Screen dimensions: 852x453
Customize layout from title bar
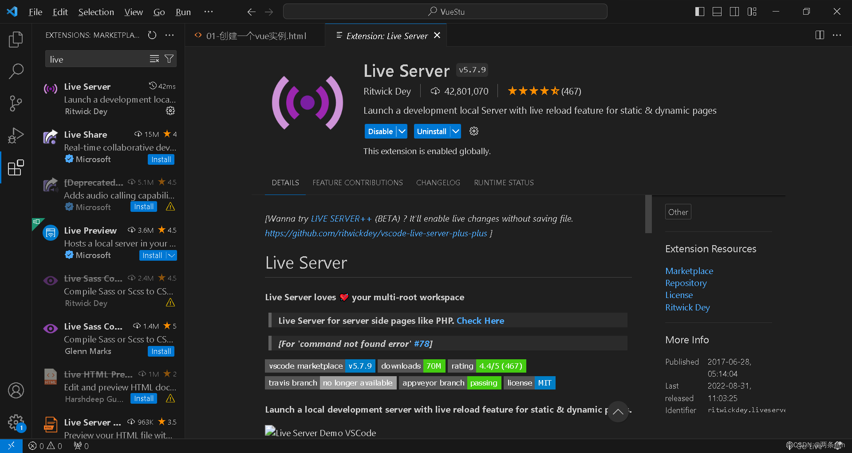click(x=752, y=12)
